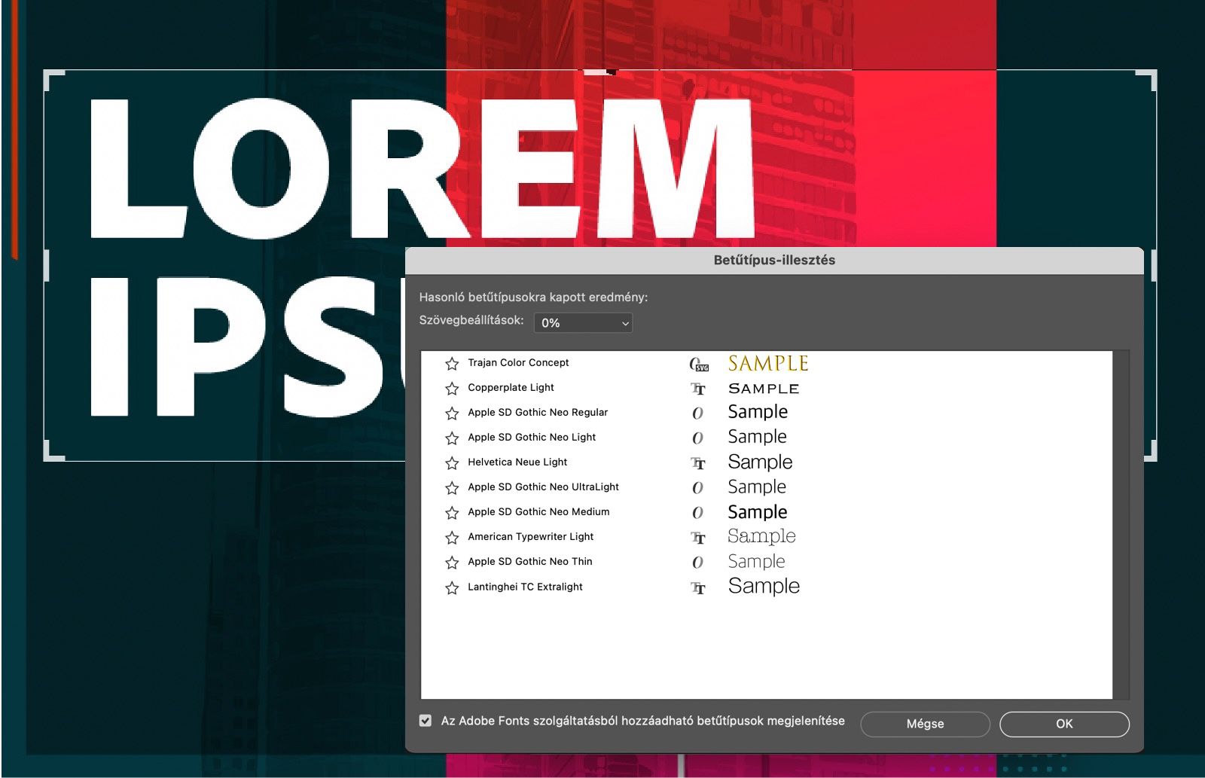Click the OpenType icon for Apple SD Gothic Neo Thin
The image size is (1205, 778).
(697, 563)
